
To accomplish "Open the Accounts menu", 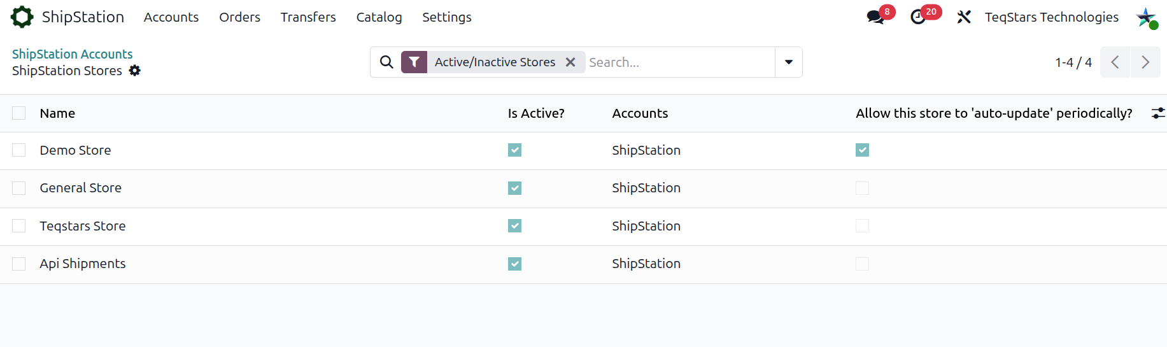I will click(x=171, y=17).
